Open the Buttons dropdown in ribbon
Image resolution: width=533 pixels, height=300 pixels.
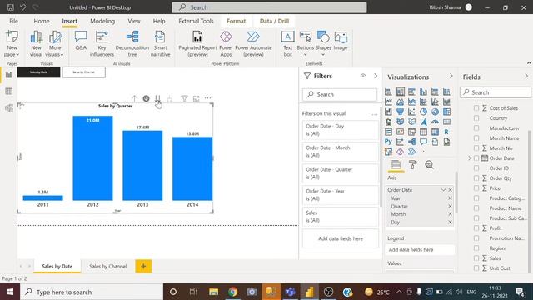[306, 55]
